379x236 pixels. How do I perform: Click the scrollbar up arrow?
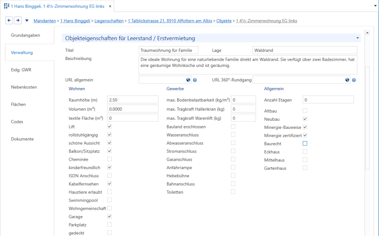tap(367, 33)
